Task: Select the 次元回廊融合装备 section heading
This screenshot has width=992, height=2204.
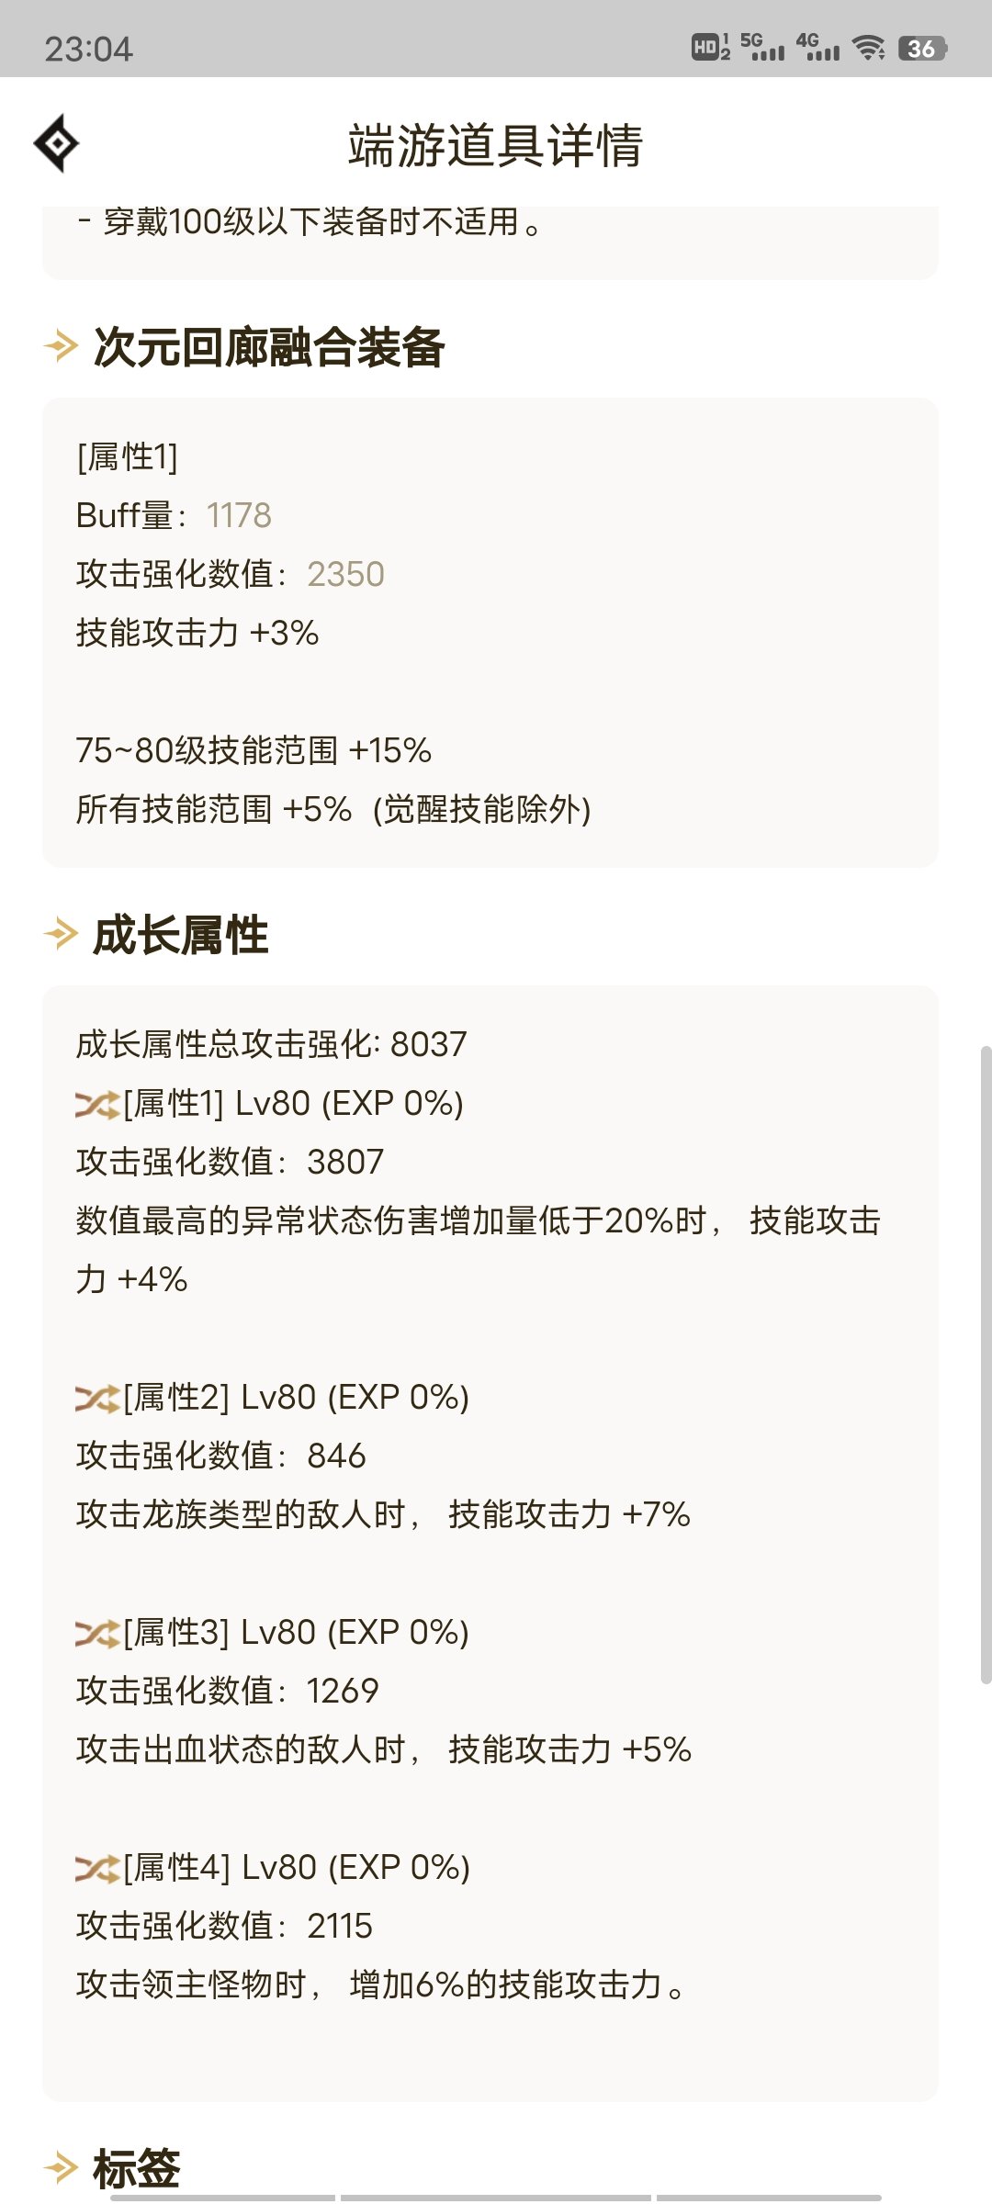Action: [x=269, y=347]
